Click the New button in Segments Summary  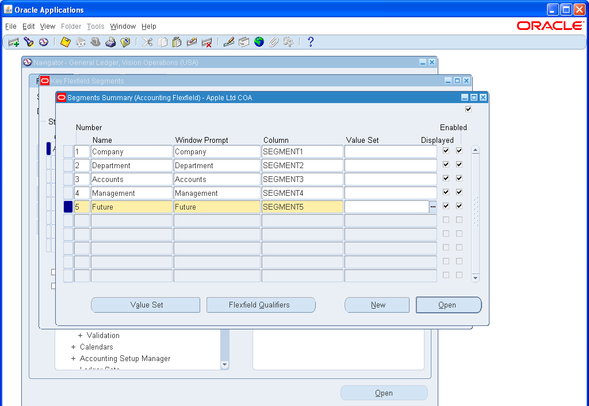pos(377,305)
